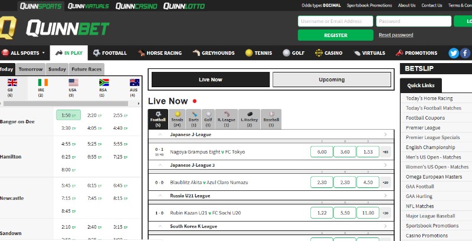Switch to the R. League live tab
Image resolution: width=472 pixels, height=241 pixels.
click(x=227, y=119)
